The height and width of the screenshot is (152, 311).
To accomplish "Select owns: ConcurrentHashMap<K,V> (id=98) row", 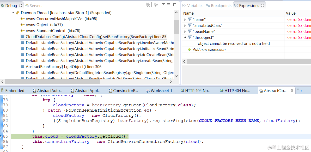I will (x=62, y=19).
